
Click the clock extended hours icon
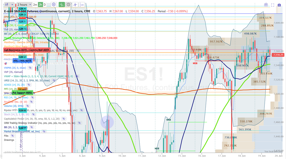(x=68, y=5)
